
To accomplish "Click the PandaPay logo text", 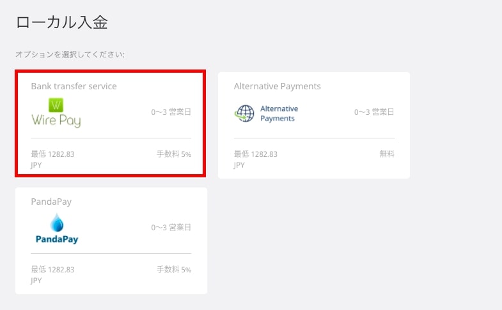I will coord(57,239).
